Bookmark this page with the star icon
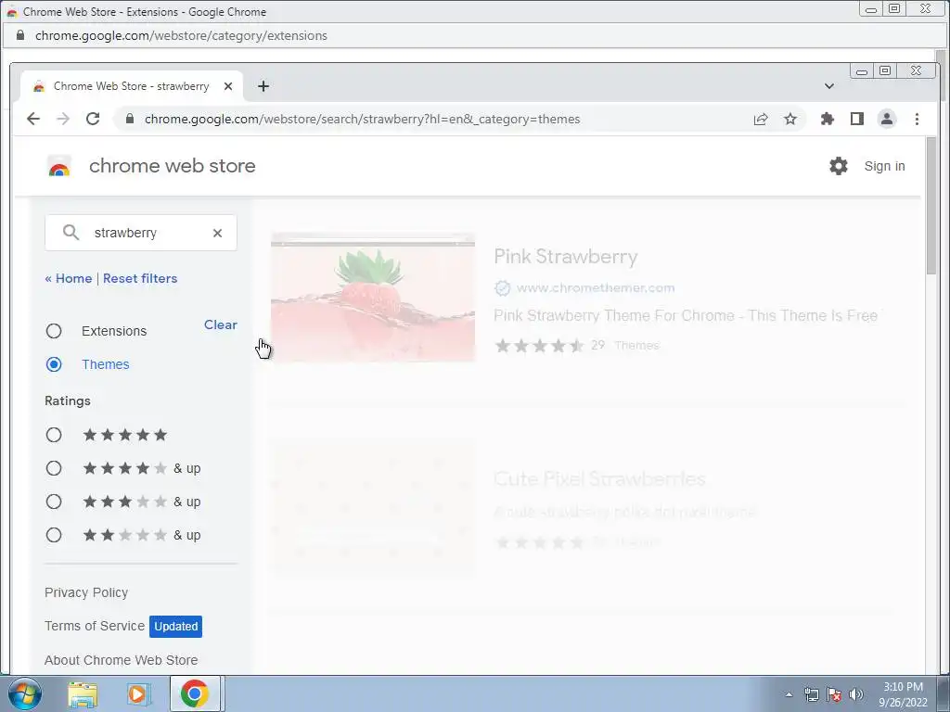Viewport: 950px width, 712px height. click(x=790, y=120)
